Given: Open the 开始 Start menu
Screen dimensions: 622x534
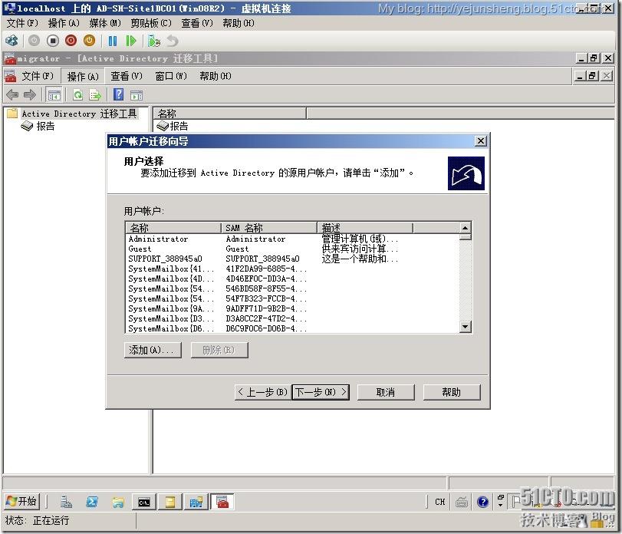Looking at the screenshot, I should pyautogui.click(x=22, y=502).
